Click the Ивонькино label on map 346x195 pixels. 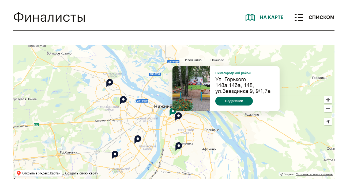193,60
